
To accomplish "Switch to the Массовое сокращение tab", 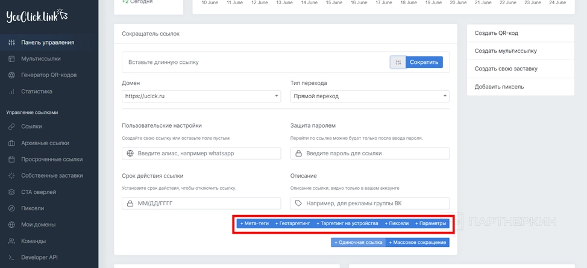I will pyautogui.click(x=418, y=242).
